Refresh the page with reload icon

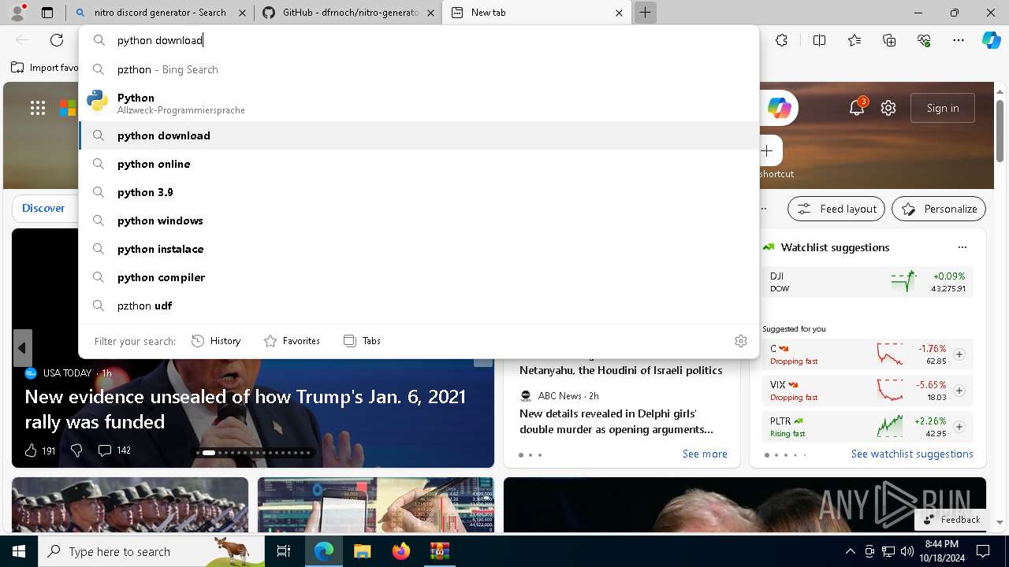pyautogui.click(x=57, y=40)
